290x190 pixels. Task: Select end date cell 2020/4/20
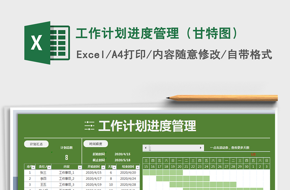click(128, 173)
